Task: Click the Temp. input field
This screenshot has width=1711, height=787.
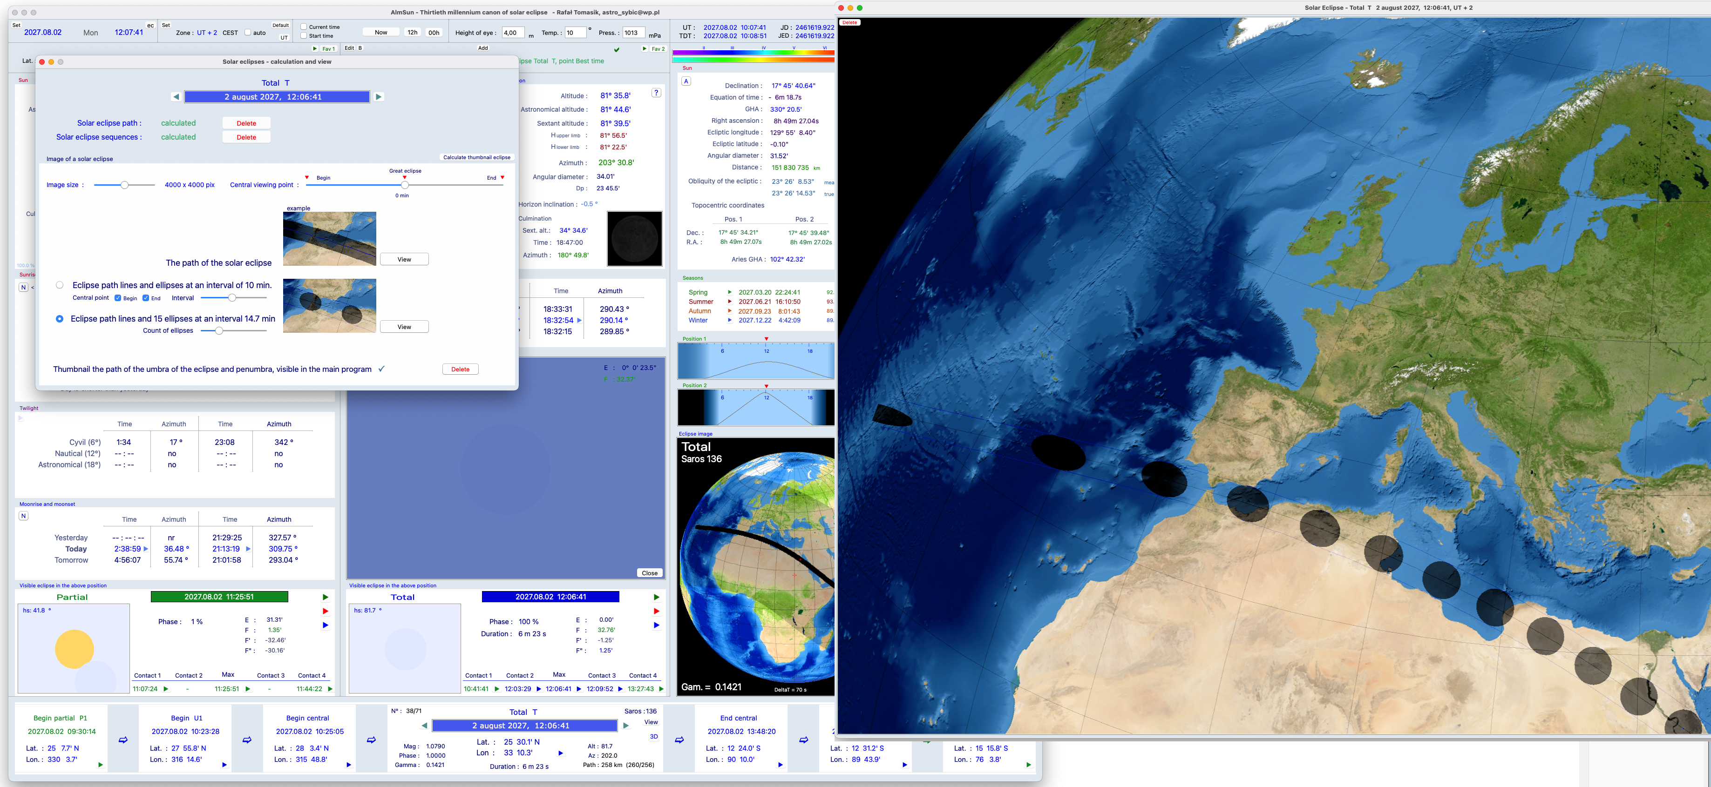Action: pyautogui.click(x=575, y=33)
